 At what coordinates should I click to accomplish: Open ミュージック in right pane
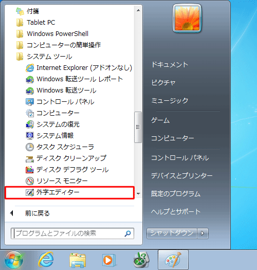(x=170, y=101)
